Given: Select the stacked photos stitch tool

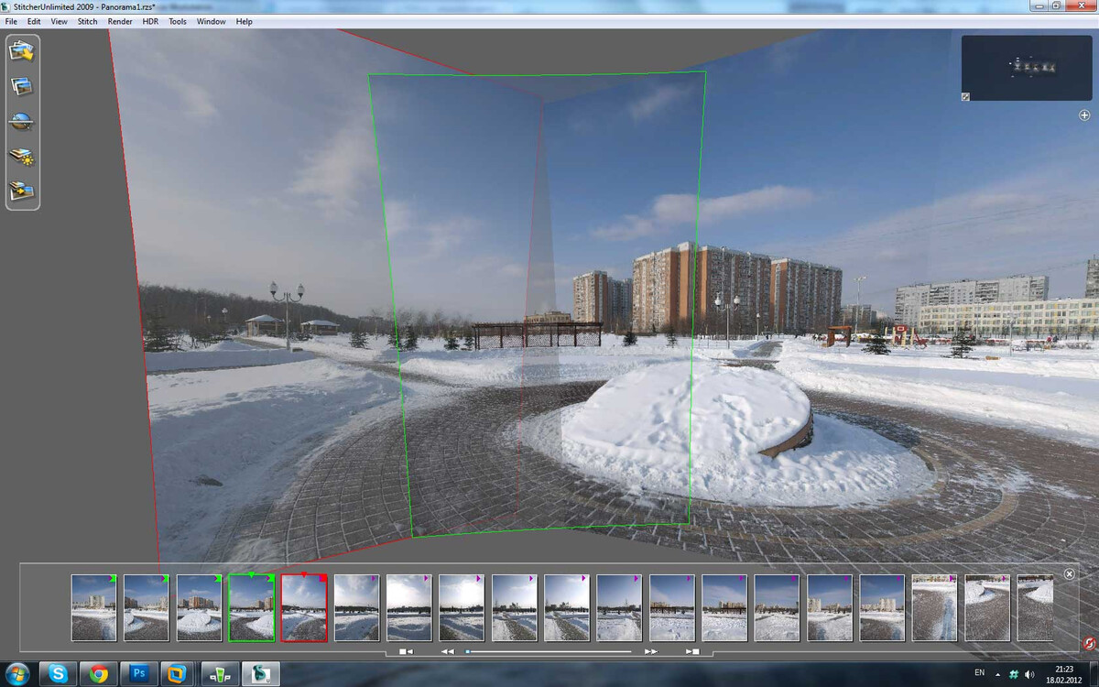Looking at the screenshot, I should click(22, 87).
